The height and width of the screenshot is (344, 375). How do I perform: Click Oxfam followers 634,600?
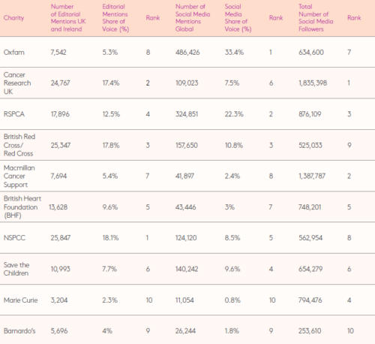311,53
